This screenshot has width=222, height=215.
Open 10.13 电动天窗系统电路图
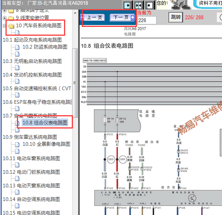[x=31, y=186]
